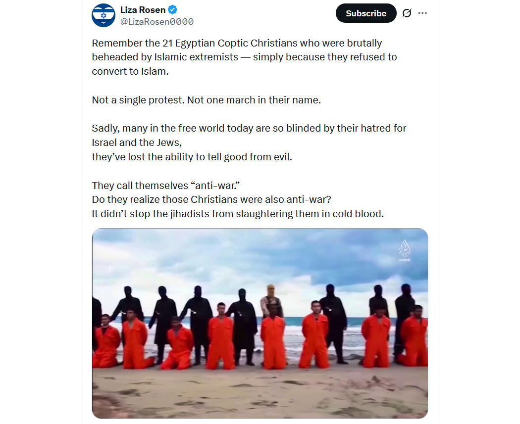Click the line "they've lost the ability"
The width and height of the screenshot is (520, 424).
192,157
